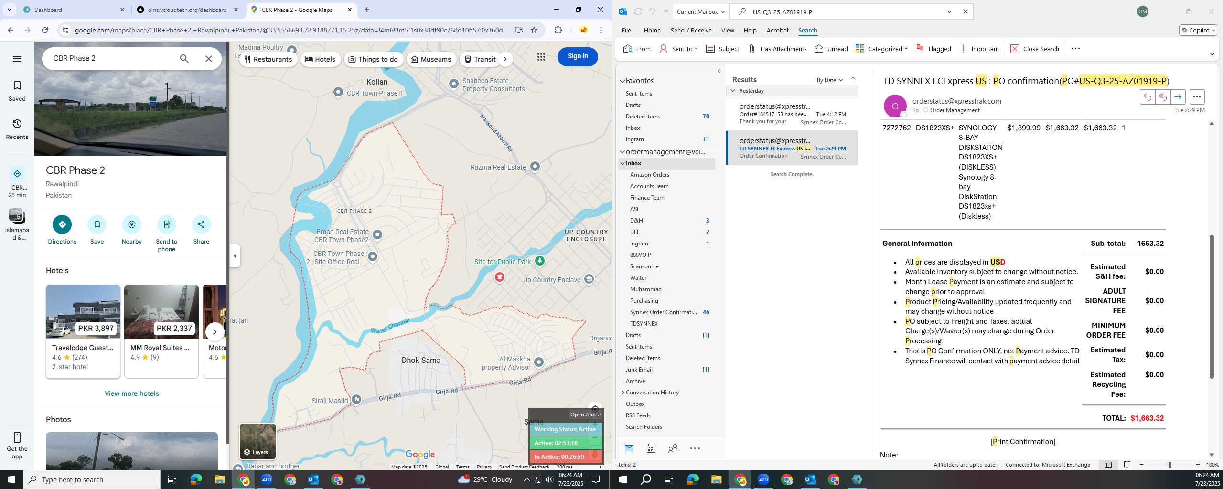The image size is (1223, 489).
Task: Reply to the TD SYNNEX email
Action: (1147, 97)
